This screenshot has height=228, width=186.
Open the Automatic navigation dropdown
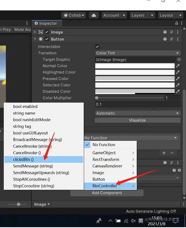pos(138,113)
